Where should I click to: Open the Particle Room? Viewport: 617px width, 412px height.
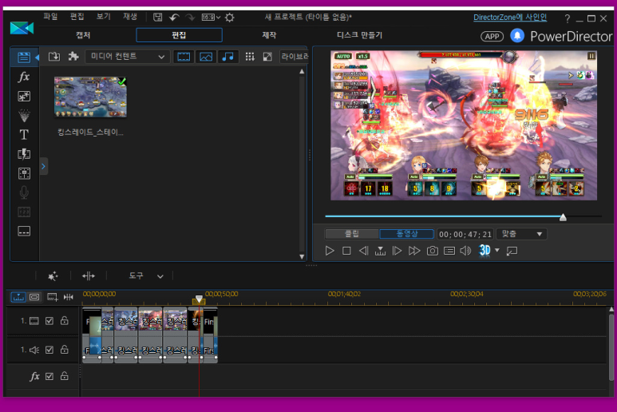(24, 115)
